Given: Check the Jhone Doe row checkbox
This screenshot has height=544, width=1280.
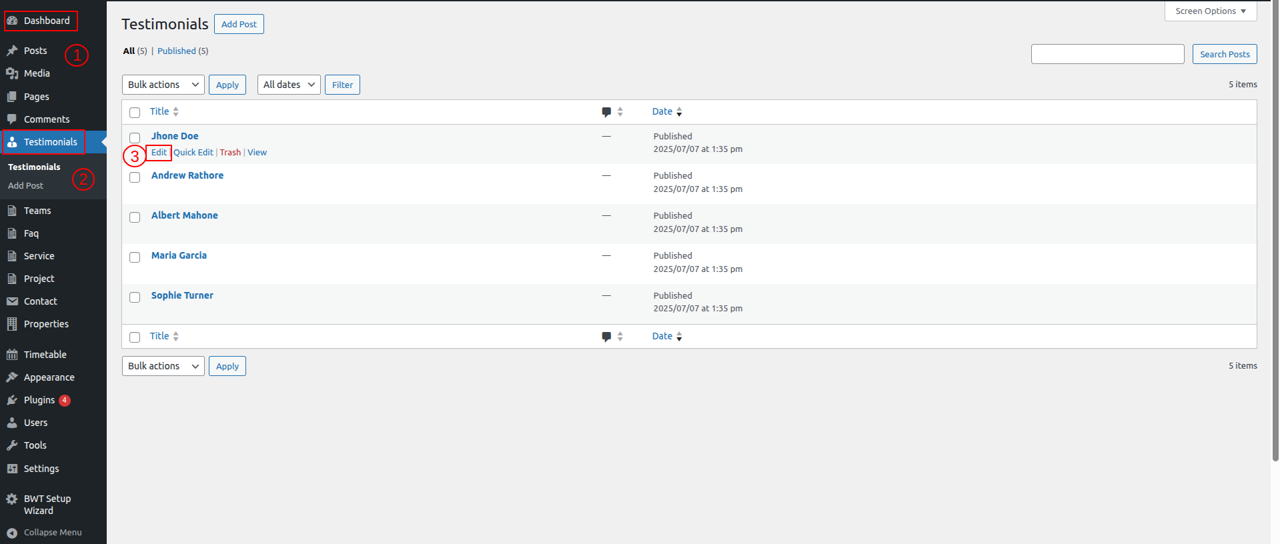Looking at the screenshot, I should [135, 138].
